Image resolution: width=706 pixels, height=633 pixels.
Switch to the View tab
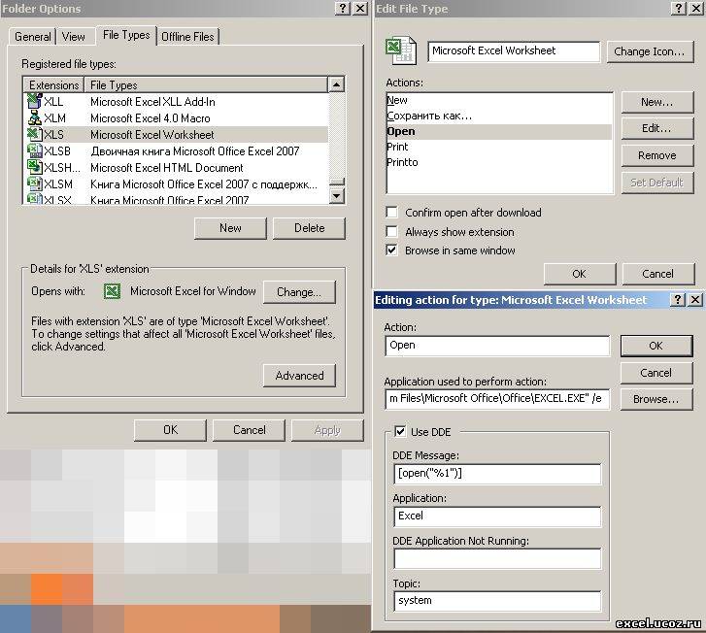coord(74,37)
